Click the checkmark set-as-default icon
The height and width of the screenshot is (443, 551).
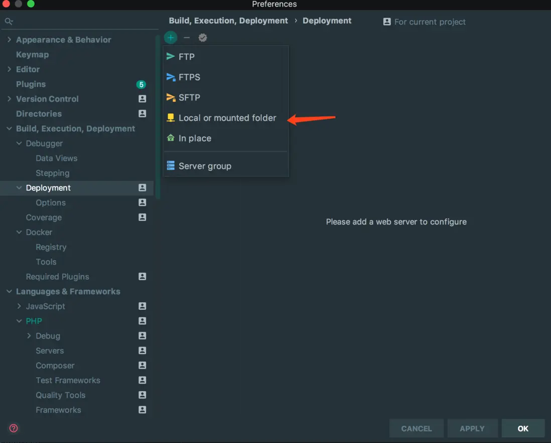(x=203, y=38)
